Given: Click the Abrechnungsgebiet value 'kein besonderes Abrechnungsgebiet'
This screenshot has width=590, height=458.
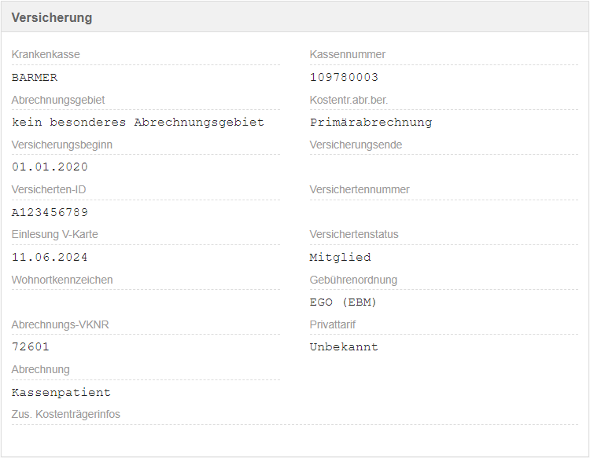Looking at the screenshot, I should click(x=138, y=122).
